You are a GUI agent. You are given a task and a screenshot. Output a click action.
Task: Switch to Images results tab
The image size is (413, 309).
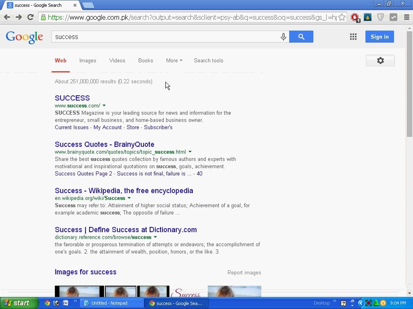(88, 61)
